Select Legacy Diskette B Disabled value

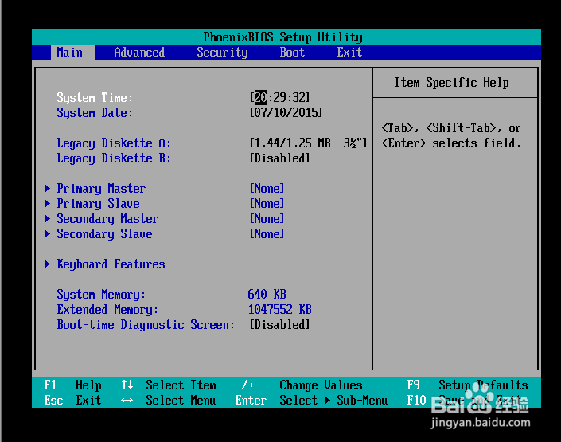point(279,158)
